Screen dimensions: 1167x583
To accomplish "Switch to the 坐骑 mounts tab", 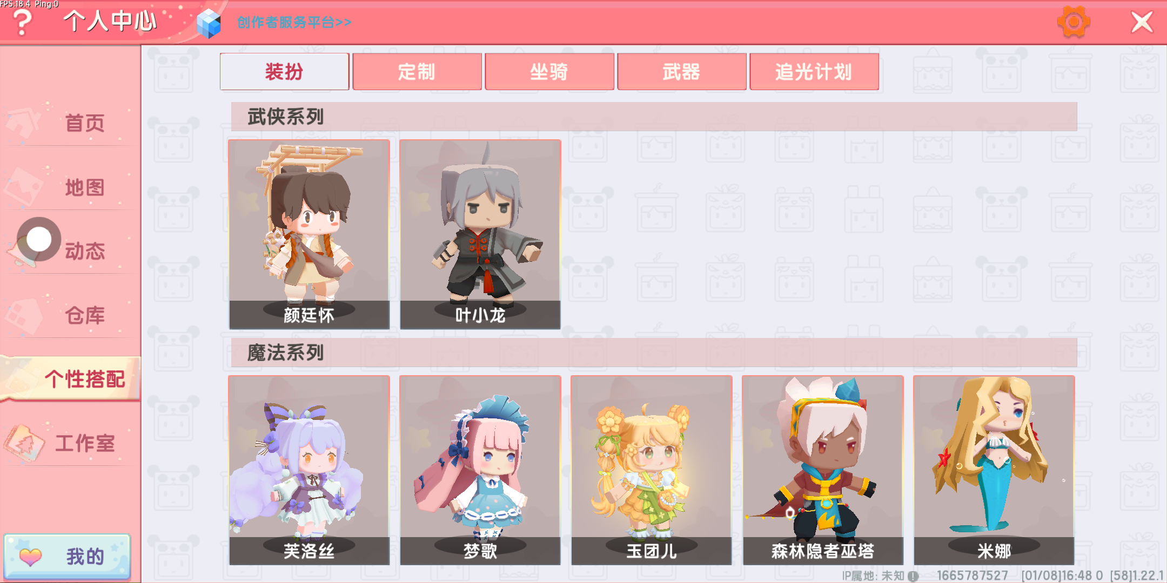I will tap(549, 71).
